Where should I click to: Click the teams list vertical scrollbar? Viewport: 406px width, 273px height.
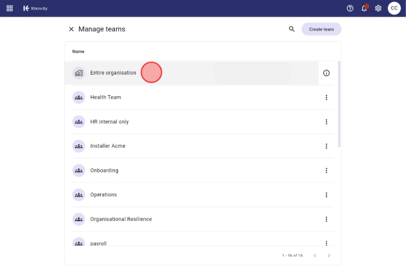(x=339, y=104)
